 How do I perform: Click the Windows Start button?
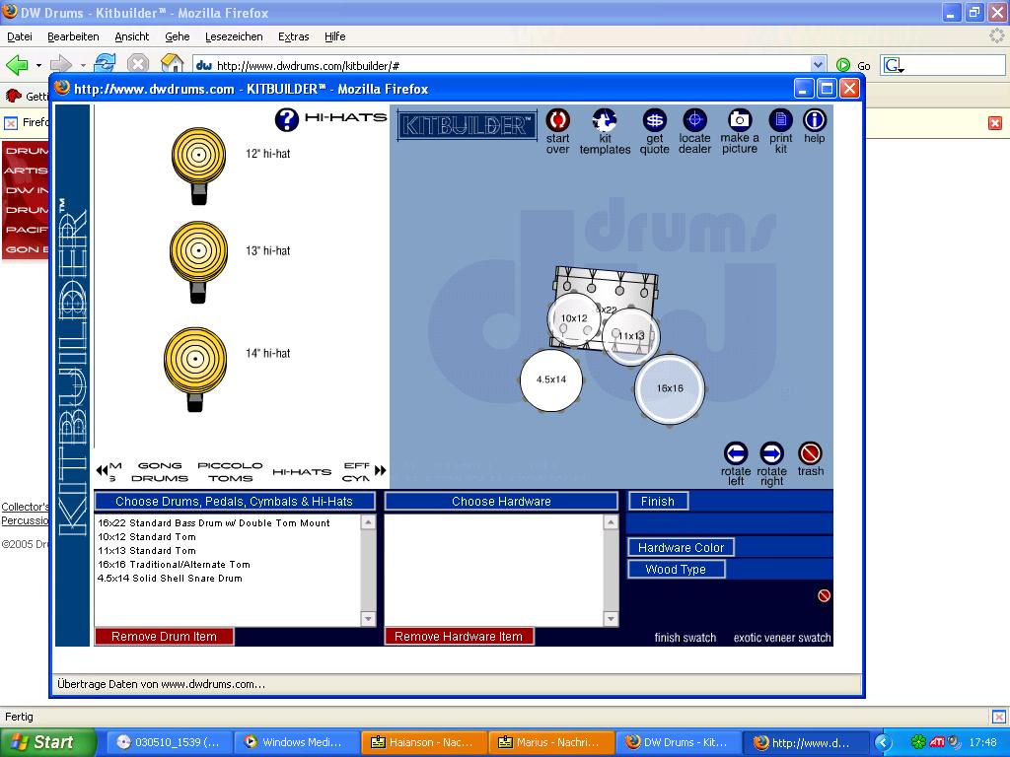47,742
